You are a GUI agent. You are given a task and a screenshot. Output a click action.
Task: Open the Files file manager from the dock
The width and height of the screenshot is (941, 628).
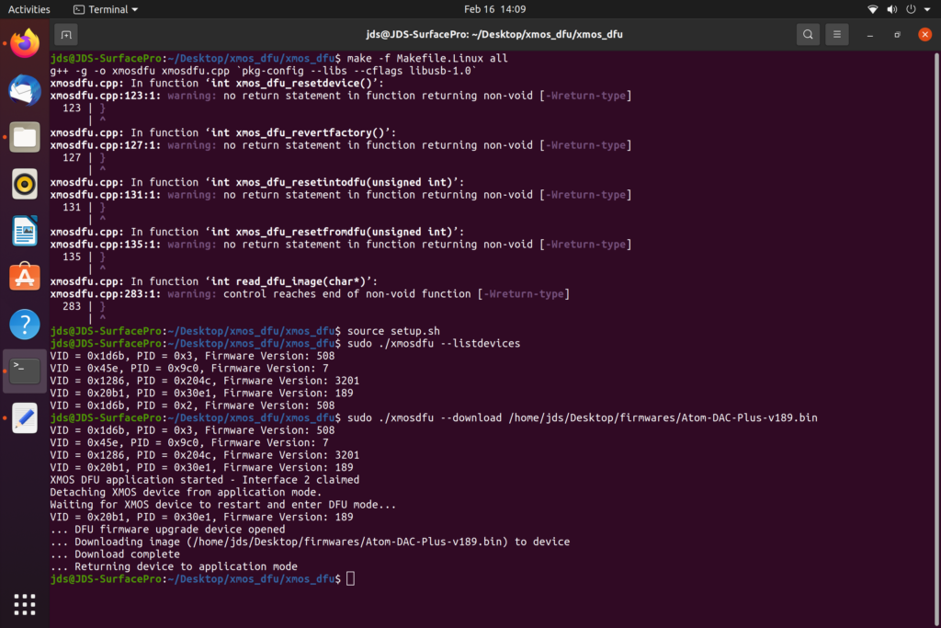(24, 136)
